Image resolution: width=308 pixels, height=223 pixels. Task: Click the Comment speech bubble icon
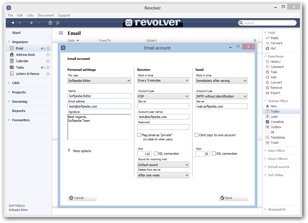click(267, 67)
